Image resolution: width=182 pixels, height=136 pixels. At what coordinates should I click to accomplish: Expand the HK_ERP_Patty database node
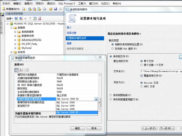[15, 44]
